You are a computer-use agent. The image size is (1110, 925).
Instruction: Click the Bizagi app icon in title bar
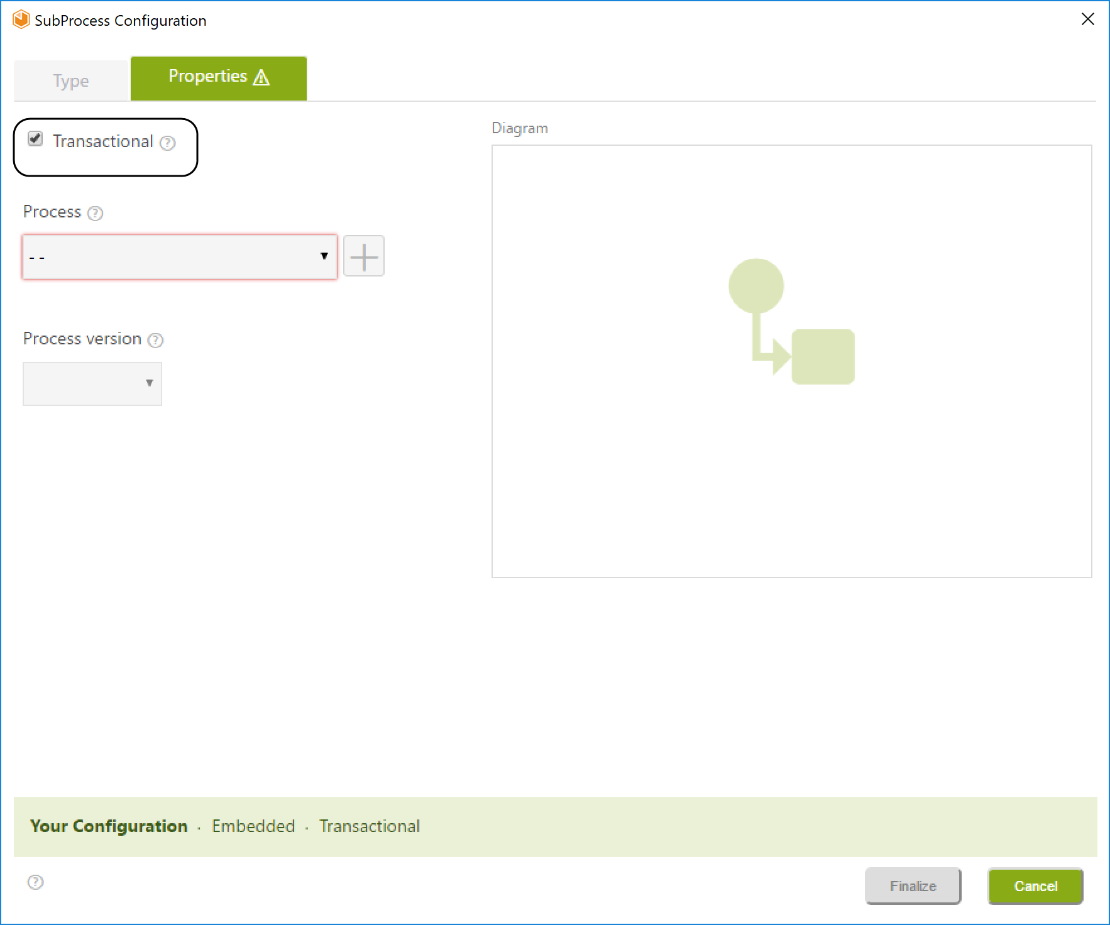click(21, 20)
